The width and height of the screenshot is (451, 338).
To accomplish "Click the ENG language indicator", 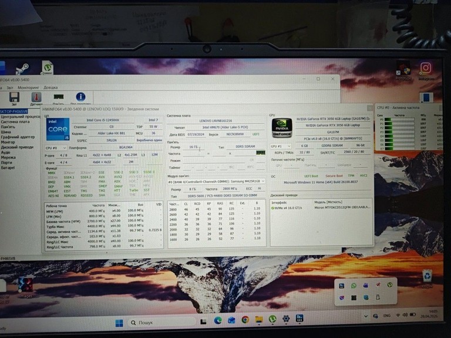I will tap(386, 316).
